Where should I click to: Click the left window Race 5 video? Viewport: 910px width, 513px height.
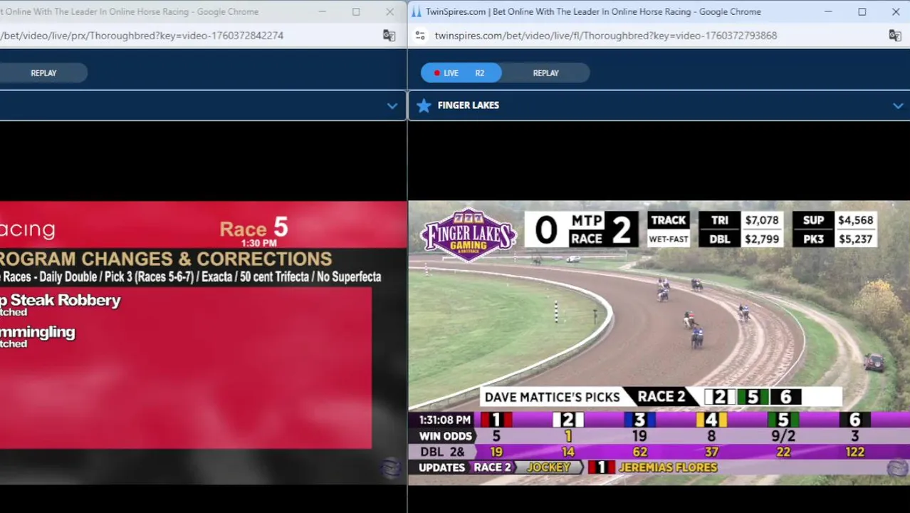pyautogui.click(x=203, y=342)
